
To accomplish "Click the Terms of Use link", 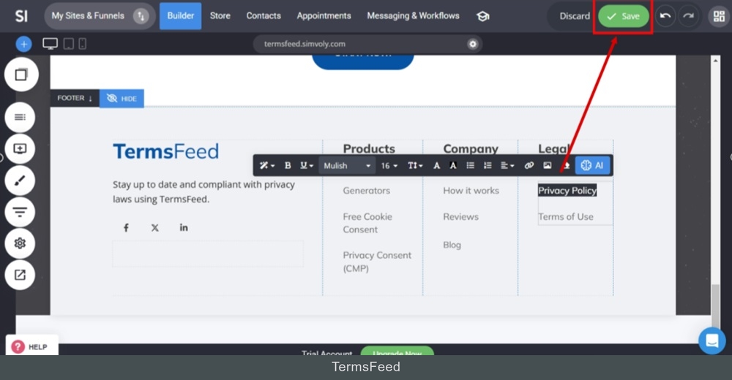I will (565, 216).
